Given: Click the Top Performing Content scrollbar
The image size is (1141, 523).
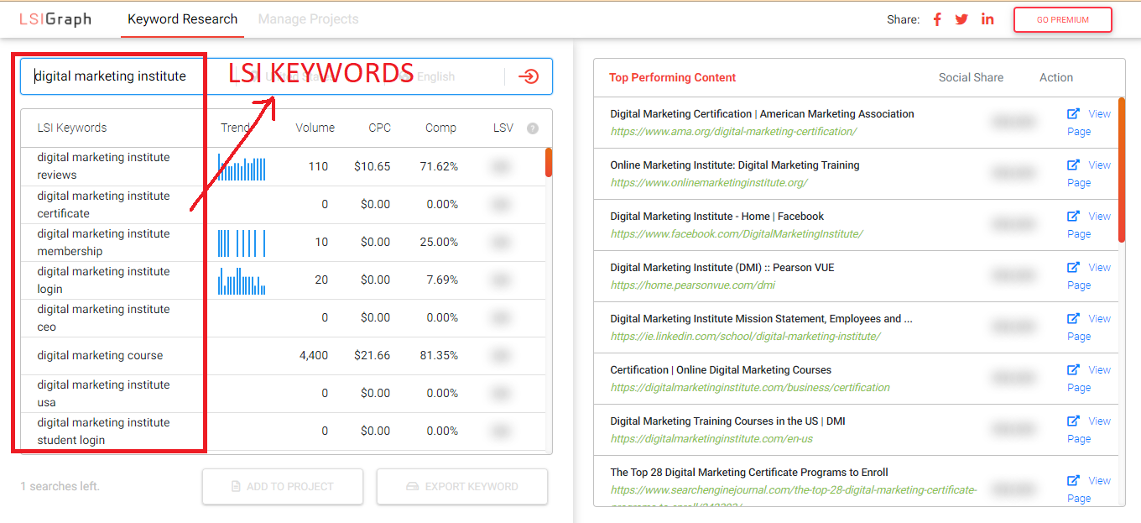Looking at the screenshot, I should click(1122, 170).
